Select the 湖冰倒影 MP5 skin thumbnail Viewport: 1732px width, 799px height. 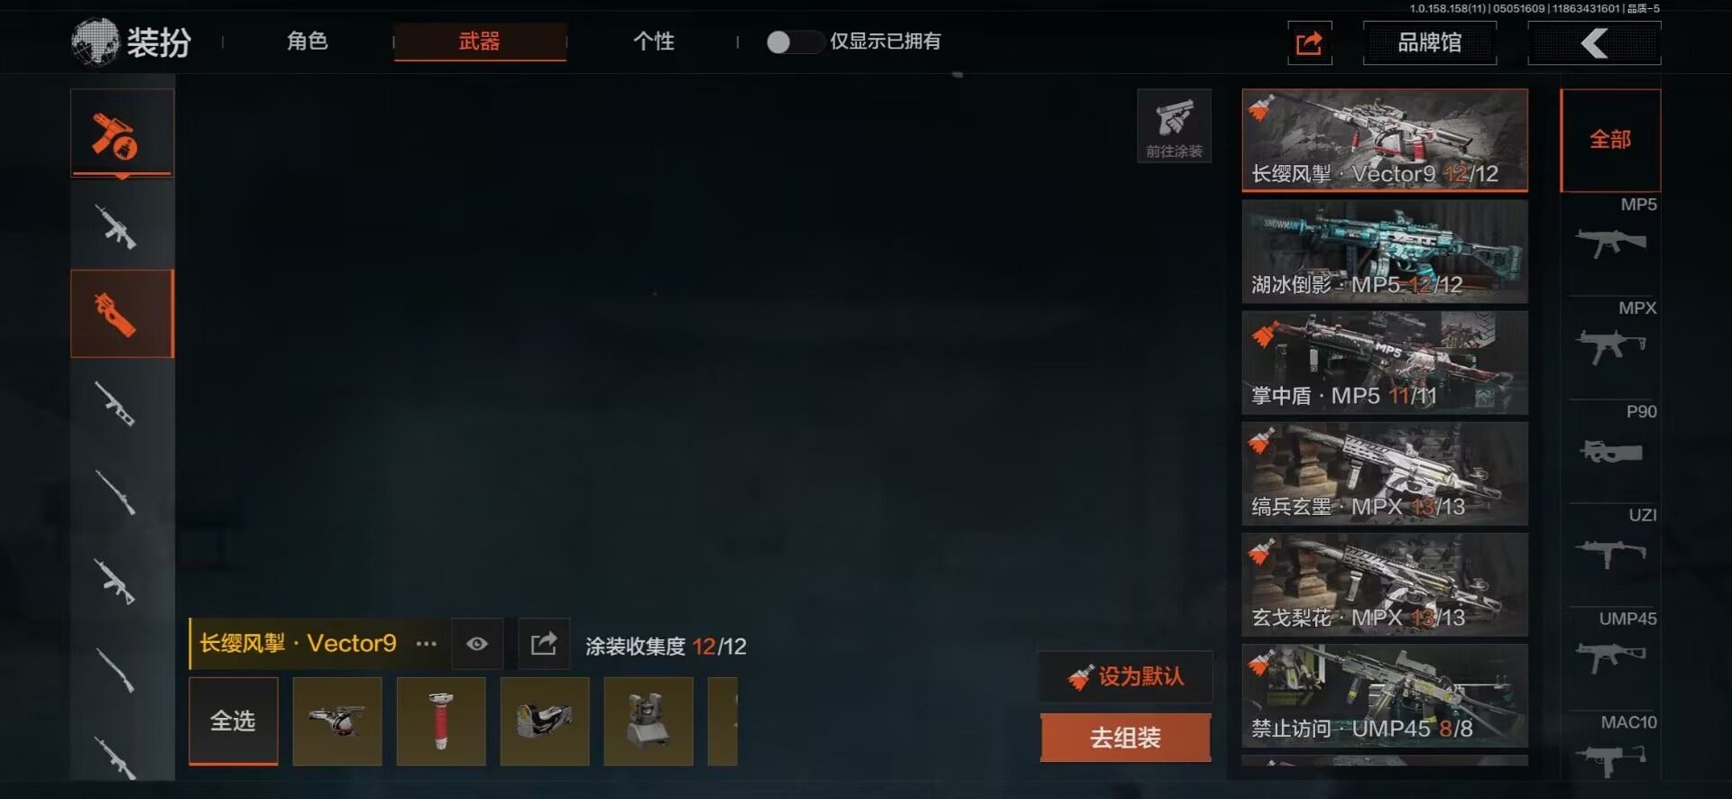[x=1385, y=252]
